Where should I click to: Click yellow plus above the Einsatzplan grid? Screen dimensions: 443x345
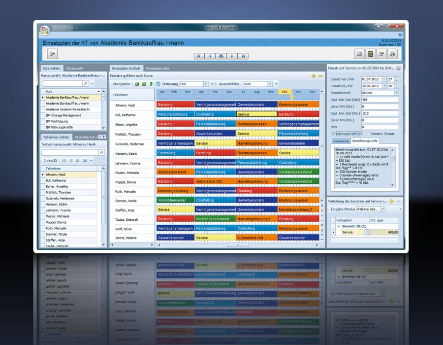(x=314, y=75)
